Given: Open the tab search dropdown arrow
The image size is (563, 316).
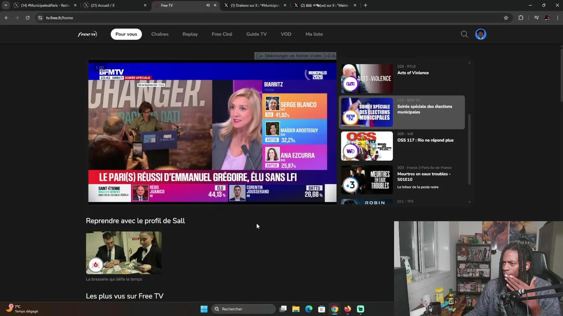Looking at the screenshot, I should coord(6,5).
